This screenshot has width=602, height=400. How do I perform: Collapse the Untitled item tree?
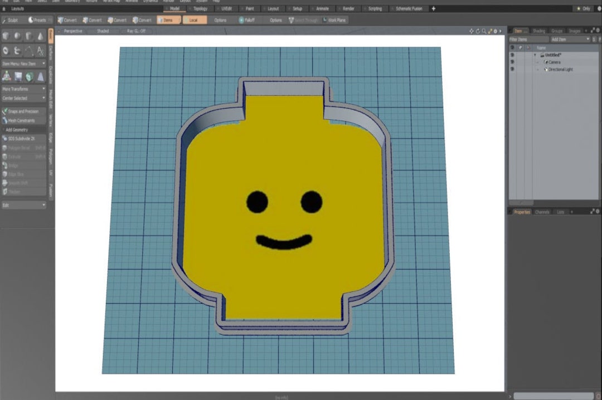(x=535, y=55)
